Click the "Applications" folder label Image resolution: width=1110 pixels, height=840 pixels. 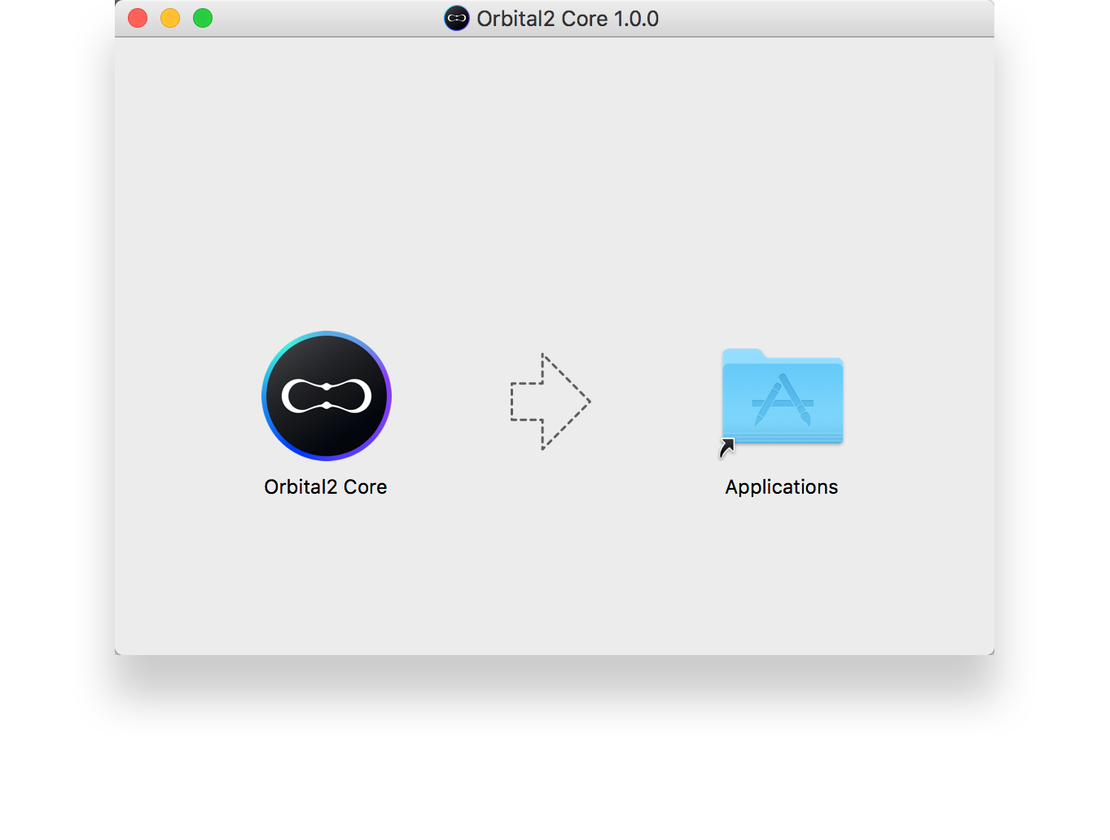pyautogui.click(x=782, y=487)
